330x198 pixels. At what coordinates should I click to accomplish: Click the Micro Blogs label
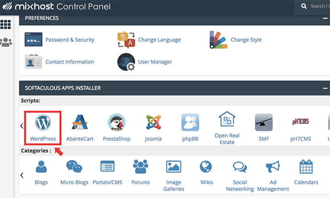[74, 182]
